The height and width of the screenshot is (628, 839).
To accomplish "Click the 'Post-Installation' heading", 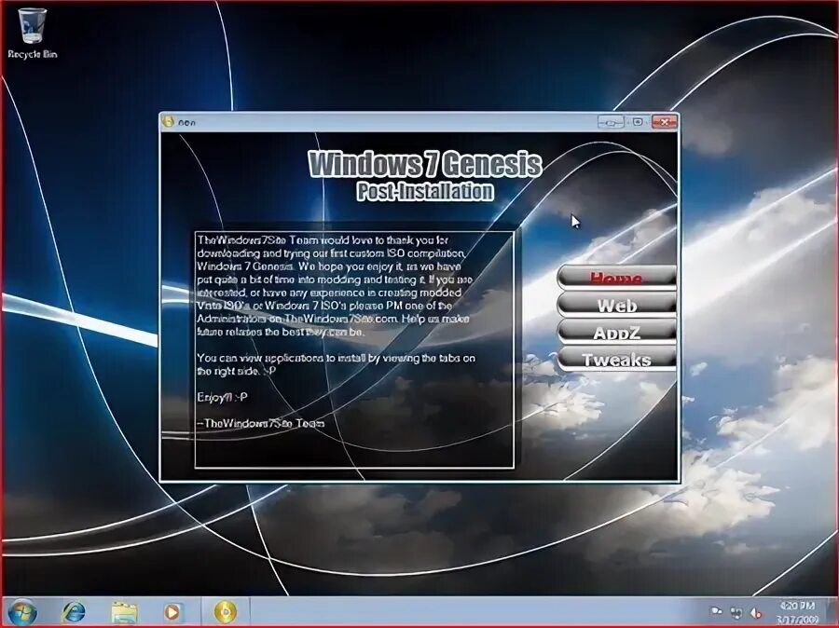I will tap(425, 192).
